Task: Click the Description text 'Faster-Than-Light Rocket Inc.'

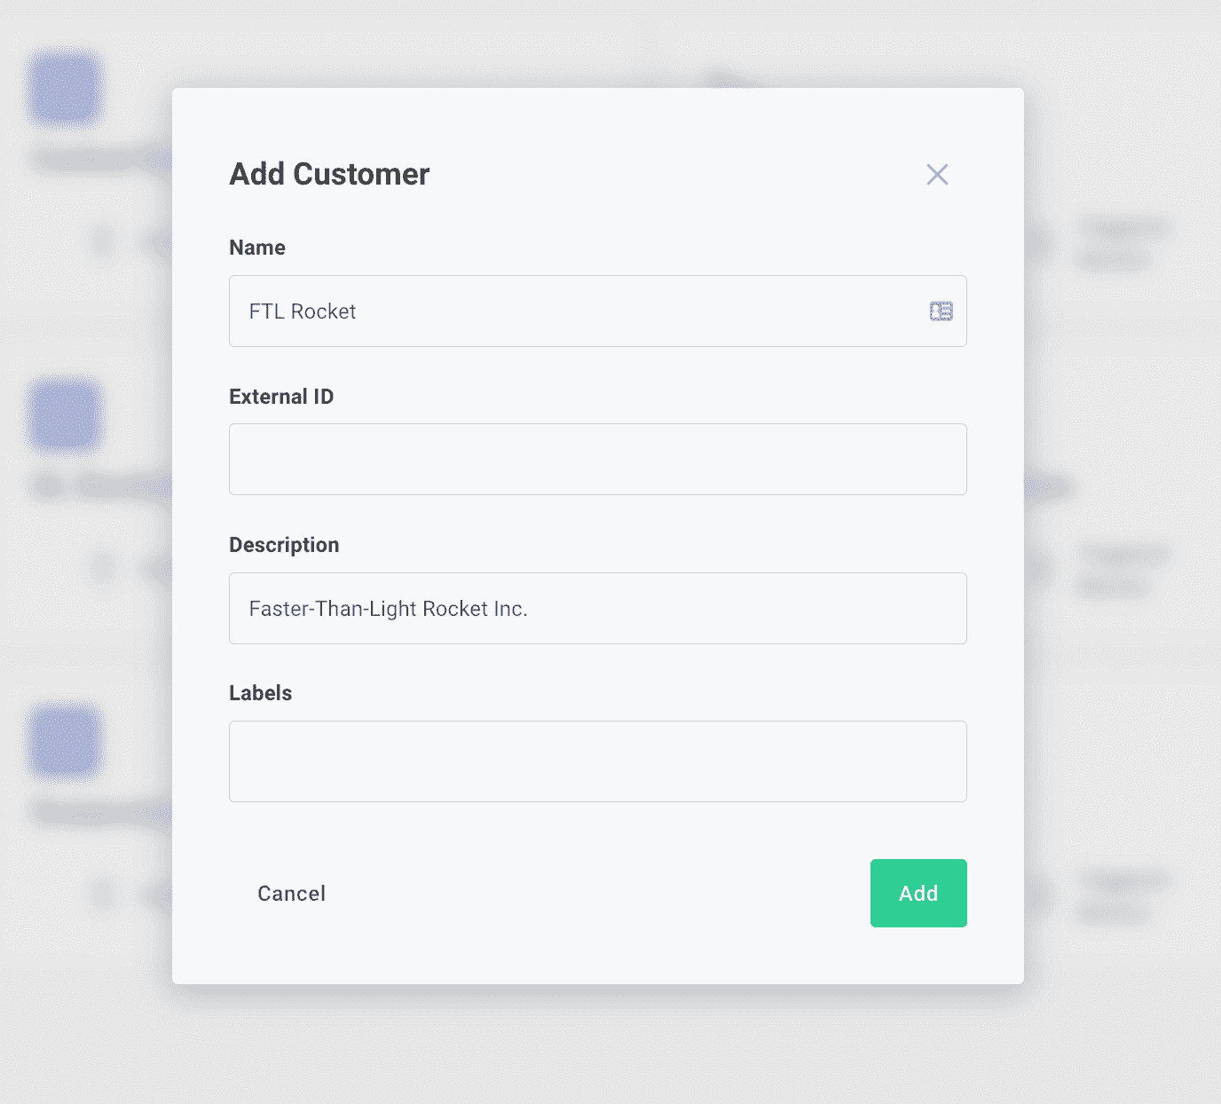Action: point(388,608)
